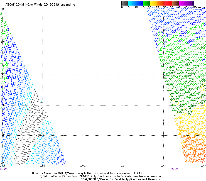Click the 22:24 timestamp below the -30 label
206x181 pixels.
click(x=4, y=169)
